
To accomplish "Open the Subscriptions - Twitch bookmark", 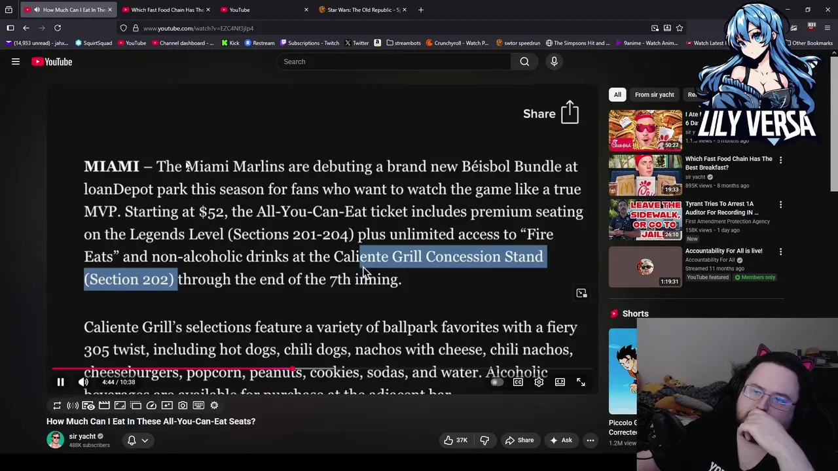I will click(x=310, y=43).
